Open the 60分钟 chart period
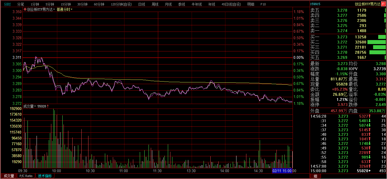 pyautogui.click(x=99, y=4)
